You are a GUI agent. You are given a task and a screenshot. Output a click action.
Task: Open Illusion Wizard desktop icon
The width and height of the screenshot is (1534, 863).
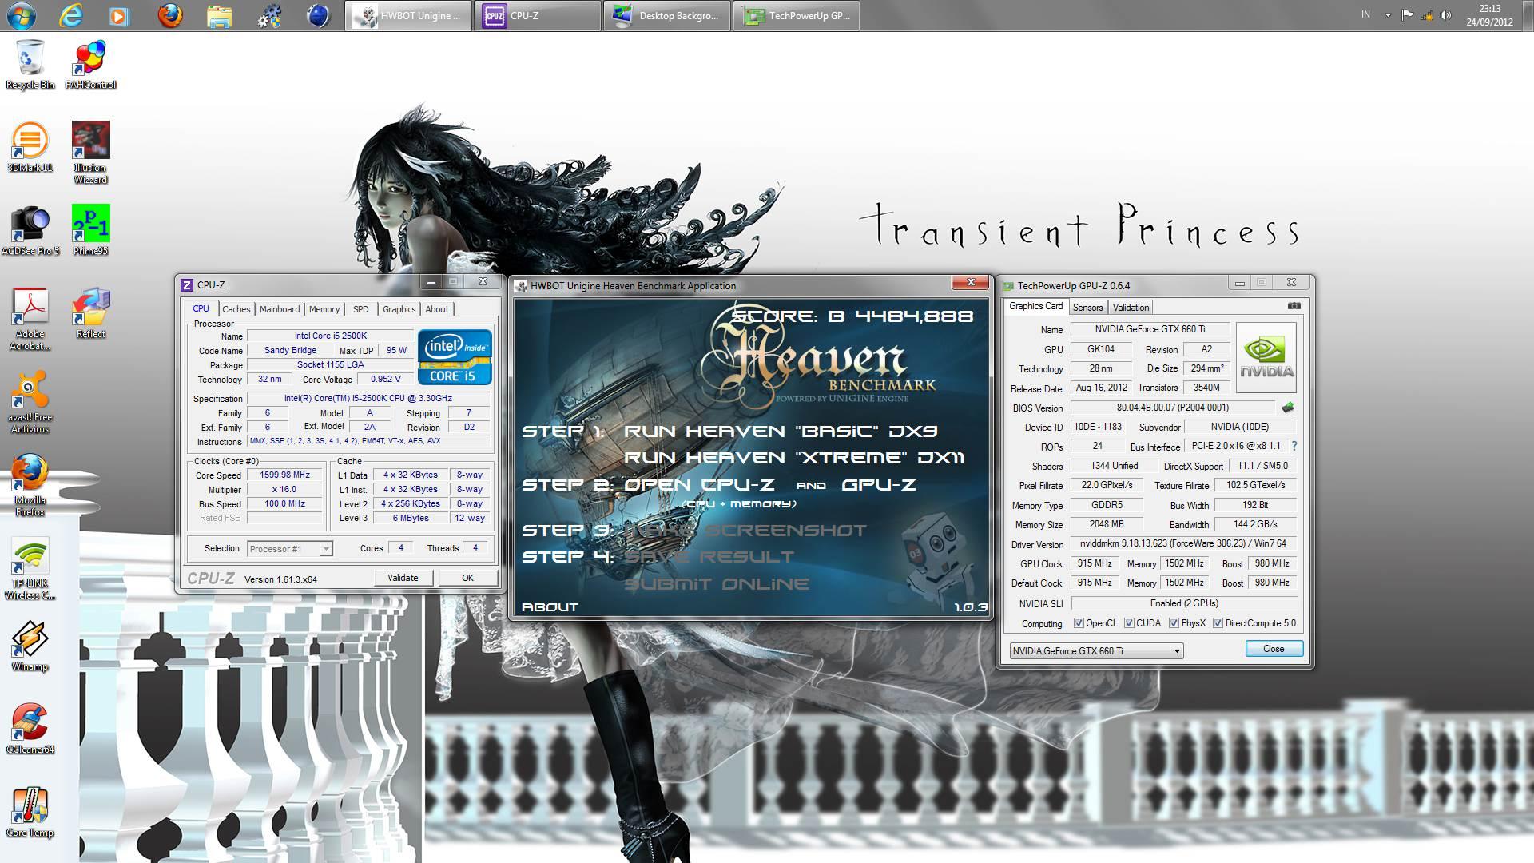coord(90,153)
